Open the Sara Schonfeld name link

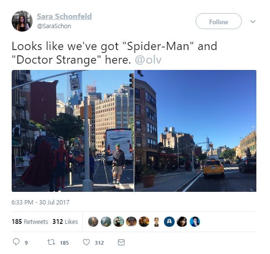point(64,17)
